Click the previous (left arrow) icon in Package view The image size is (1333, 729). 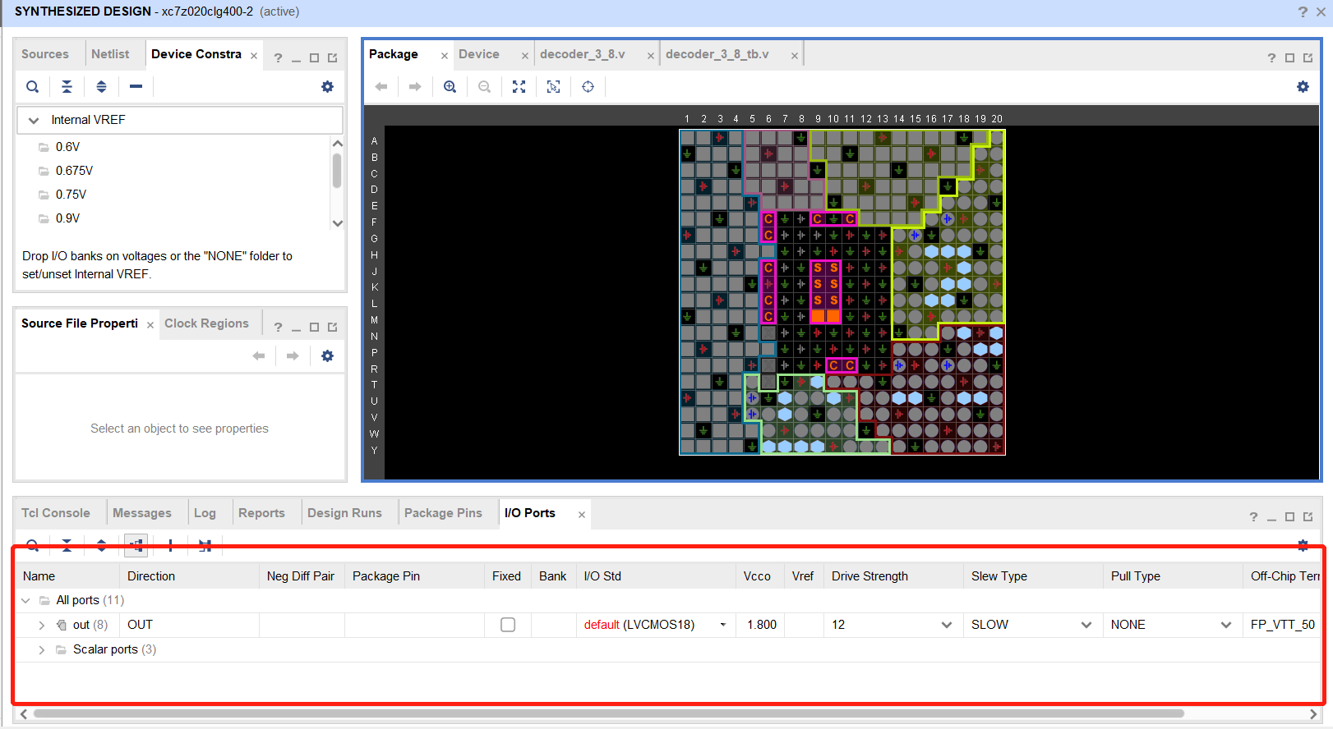381,86
